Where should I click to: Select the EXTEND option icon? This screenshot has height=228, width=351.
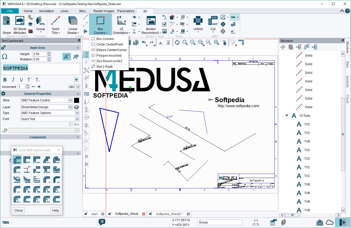click(47, 170)
